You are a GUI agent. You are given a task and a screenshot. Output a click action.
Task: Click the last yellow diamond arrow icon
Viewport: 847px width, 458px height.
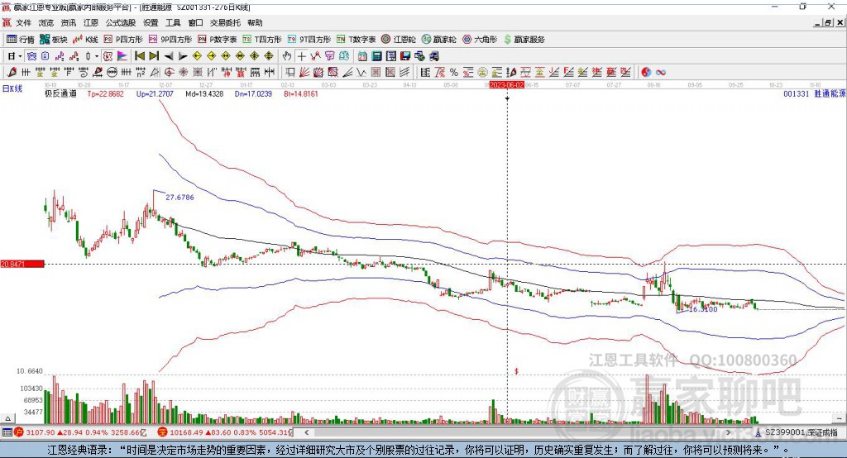(x=269, y=56)
